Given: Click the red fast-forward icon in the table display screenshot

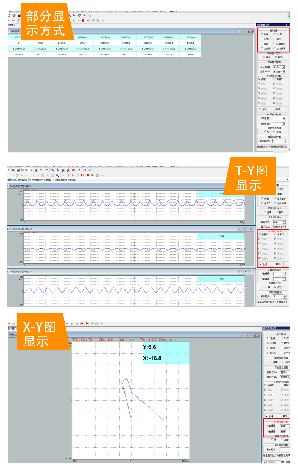Looking at the screenshot, I should (x=83, y=20).
